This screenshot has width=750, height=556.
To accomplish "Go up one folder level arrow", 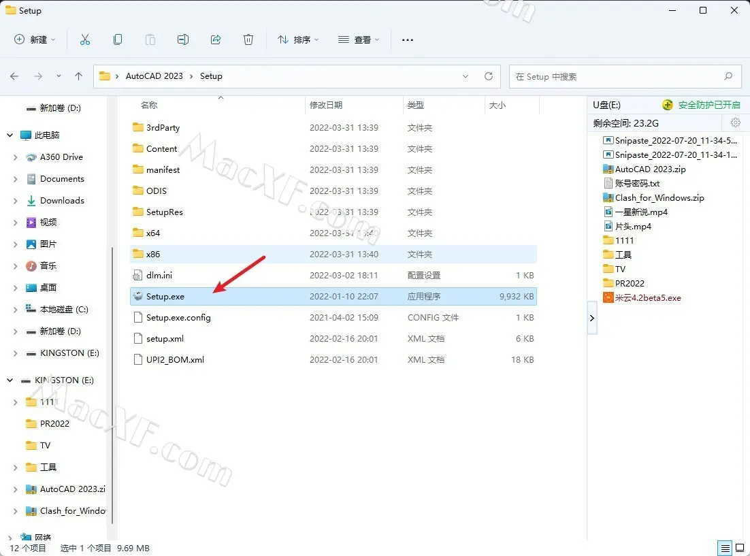I will (78, 76).
